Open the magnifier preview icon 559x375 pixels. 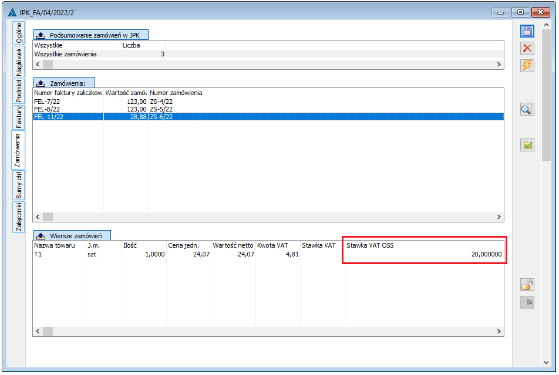(527, 109)
